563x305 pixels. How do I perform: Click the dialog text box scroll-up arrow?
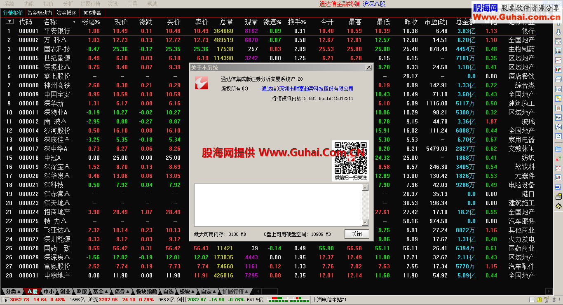click(x=365, y=188)
